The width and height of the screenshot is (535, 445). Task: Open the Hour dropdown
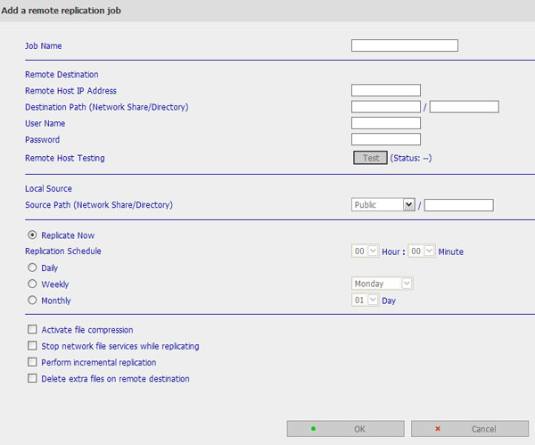[x=365, y=251]
